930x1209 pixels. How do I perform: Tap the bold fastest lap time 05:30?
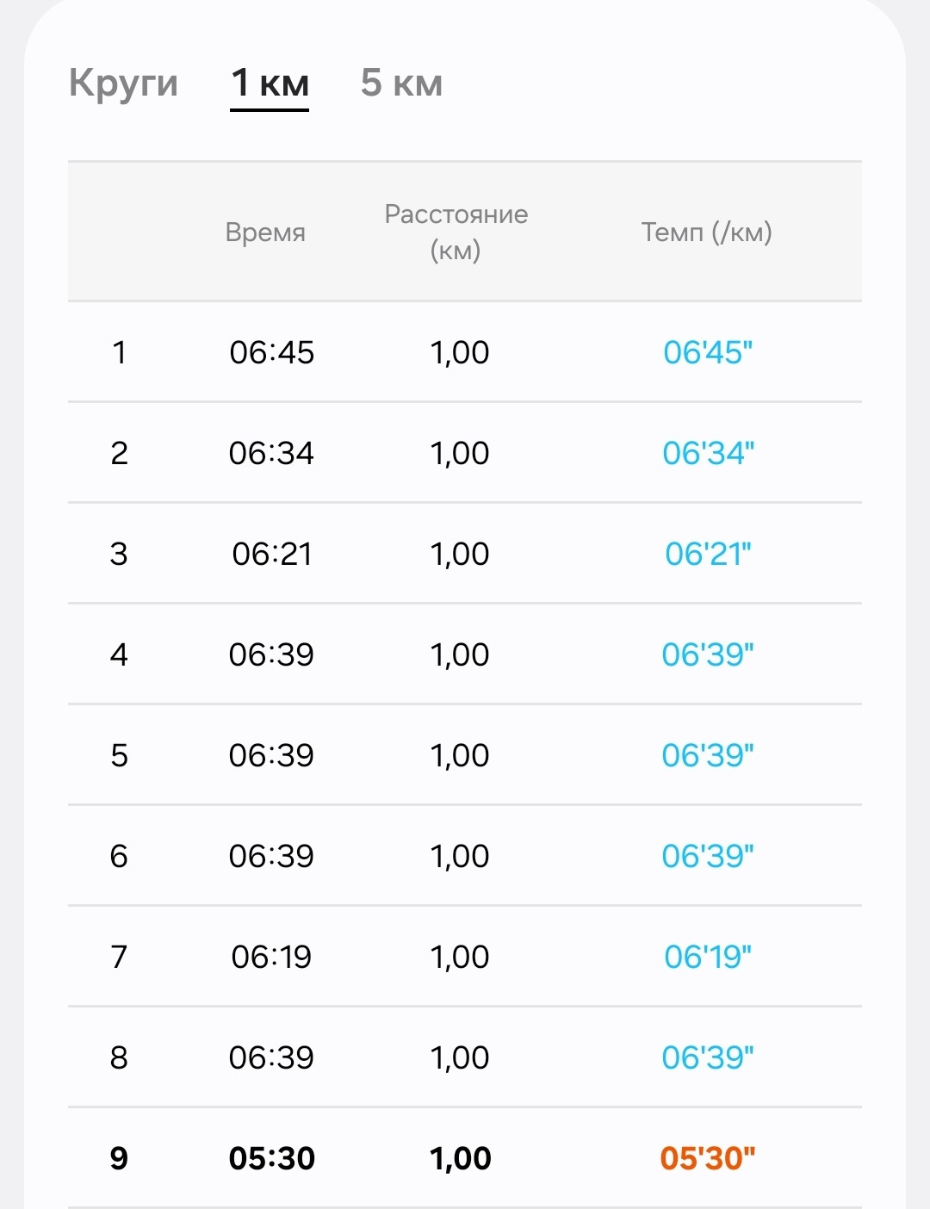click(x=272, y=1158)
